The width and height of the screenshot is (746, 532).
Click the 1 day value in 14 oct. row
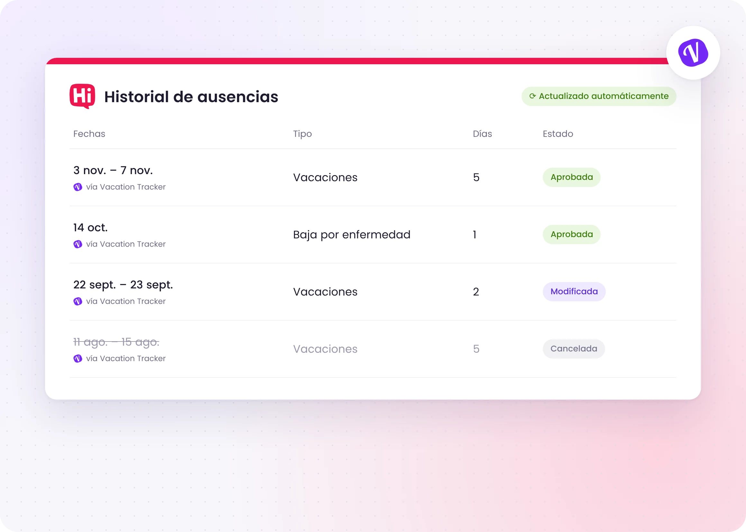coord(475,235)
